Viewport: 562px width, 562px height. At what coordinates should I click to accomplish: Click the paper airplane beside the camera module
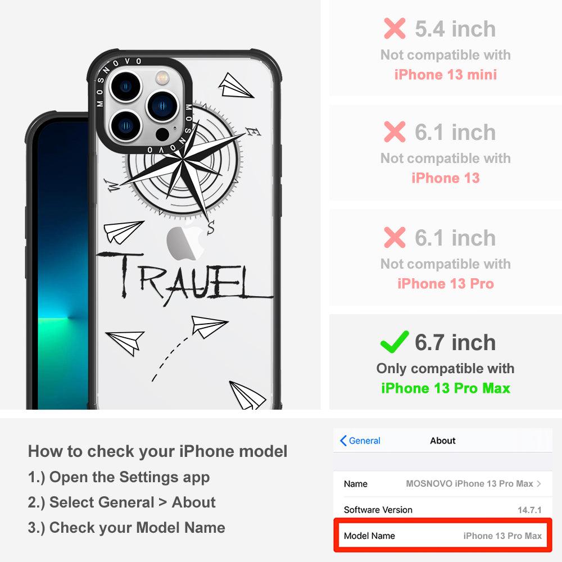pos(235,85)
